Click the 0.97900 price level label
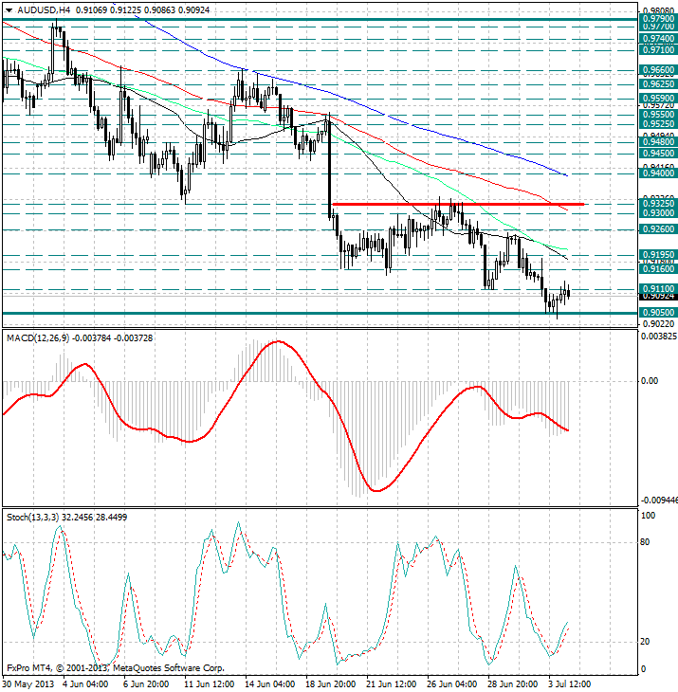 [x=658, y=19]
